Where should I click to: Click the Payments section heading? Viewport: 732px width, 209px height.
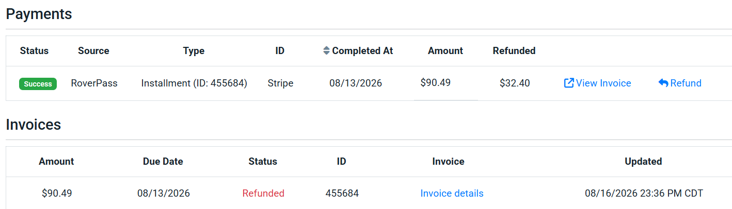pyautogui.click(x=39, y=14)
